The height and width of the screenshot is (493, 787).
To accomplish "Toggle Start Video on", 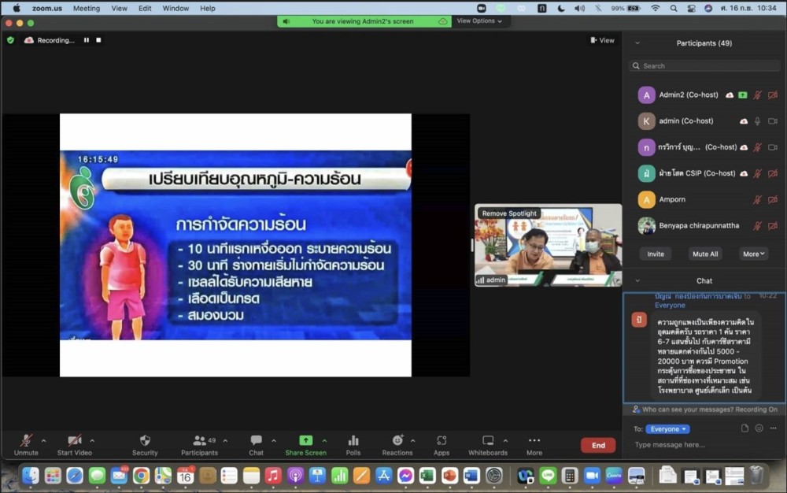I will coord(75,441).
